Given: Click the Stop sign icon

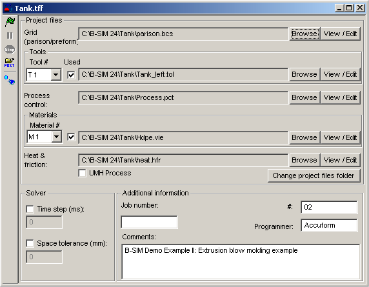Looking at the screenshot, I should coord(10,50).
